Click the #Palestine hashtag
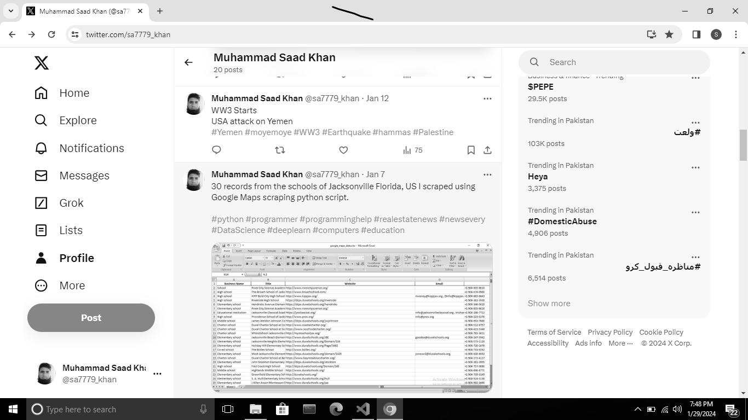The width and height of the screenshot is (748, 420). (x=433, y=132)
